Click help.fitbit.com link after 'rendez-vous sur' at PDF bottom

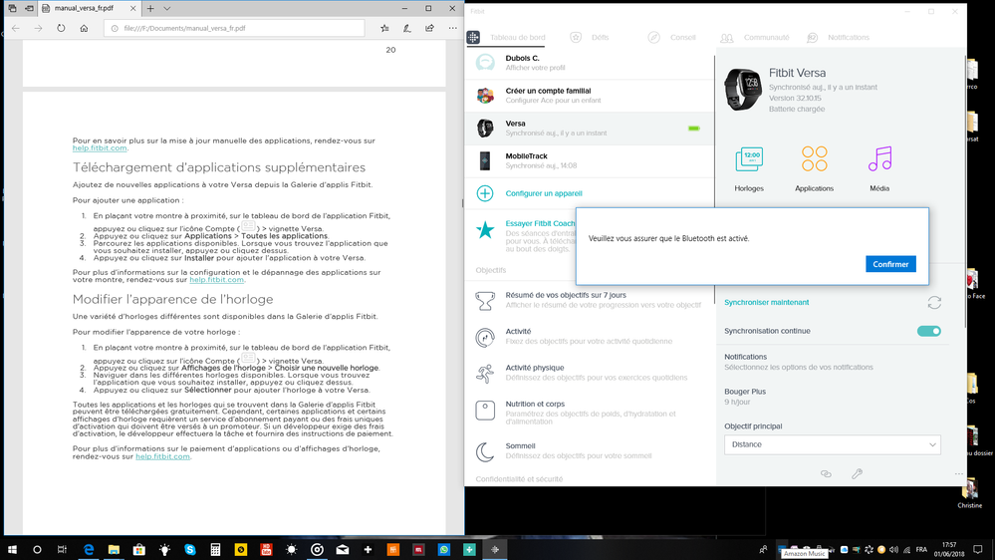point(162,456)
